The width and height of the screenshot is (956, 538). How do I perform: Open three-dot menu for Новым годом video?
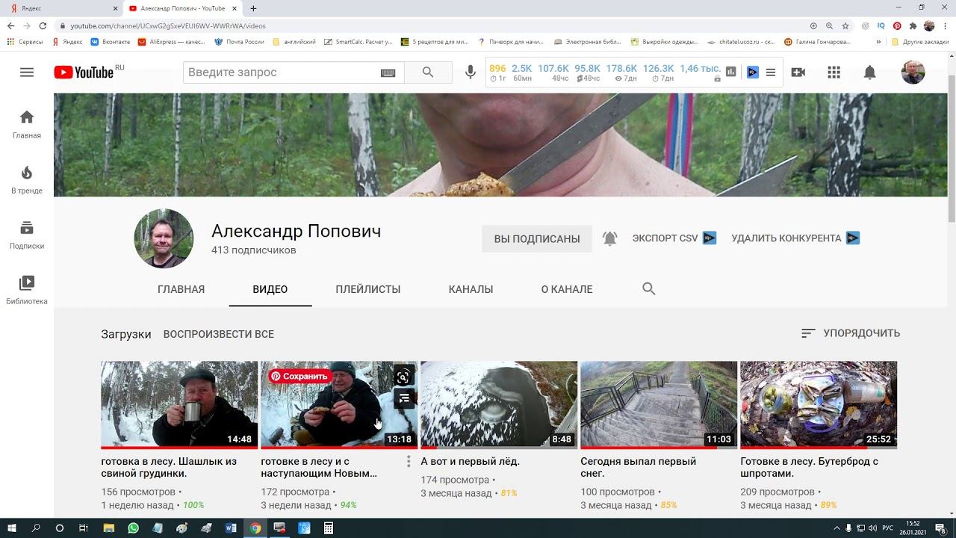click(409, 462)
